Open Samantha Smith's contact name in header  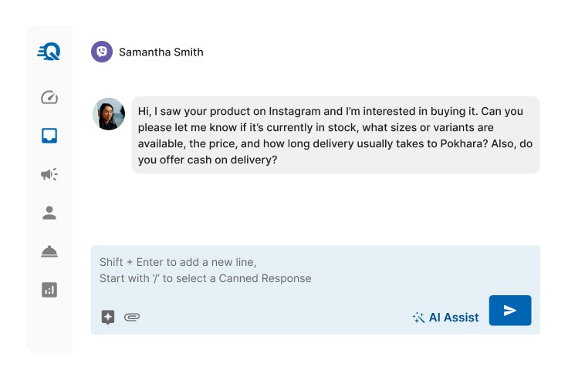point(161,52)
